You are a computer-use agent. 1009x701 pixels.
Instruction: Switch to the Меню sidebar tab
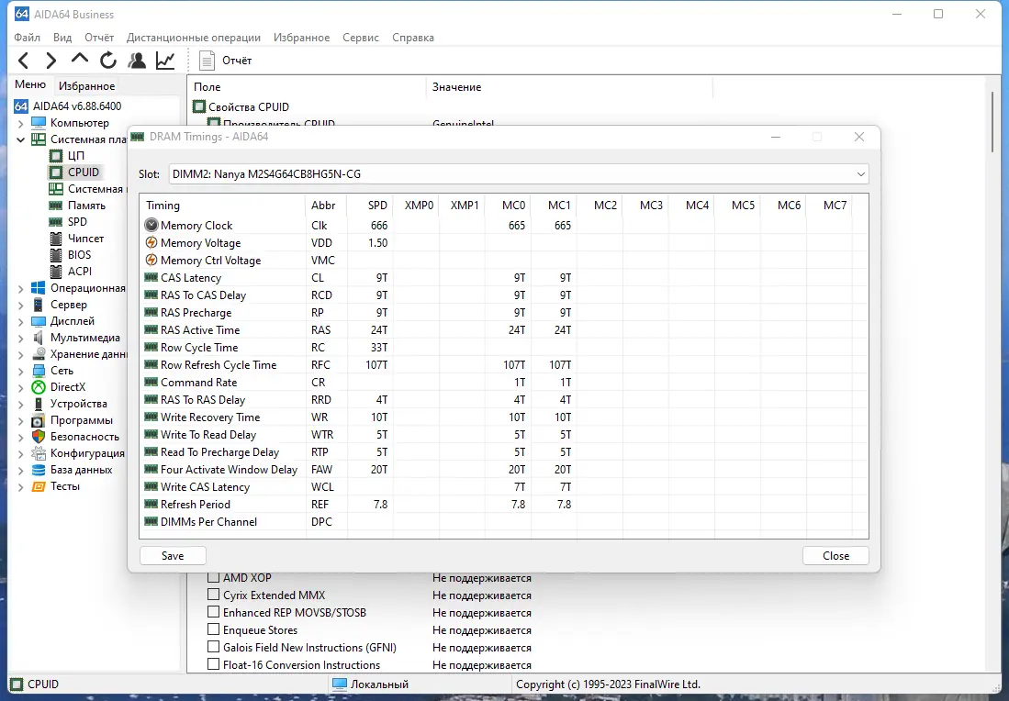point(30,84)
